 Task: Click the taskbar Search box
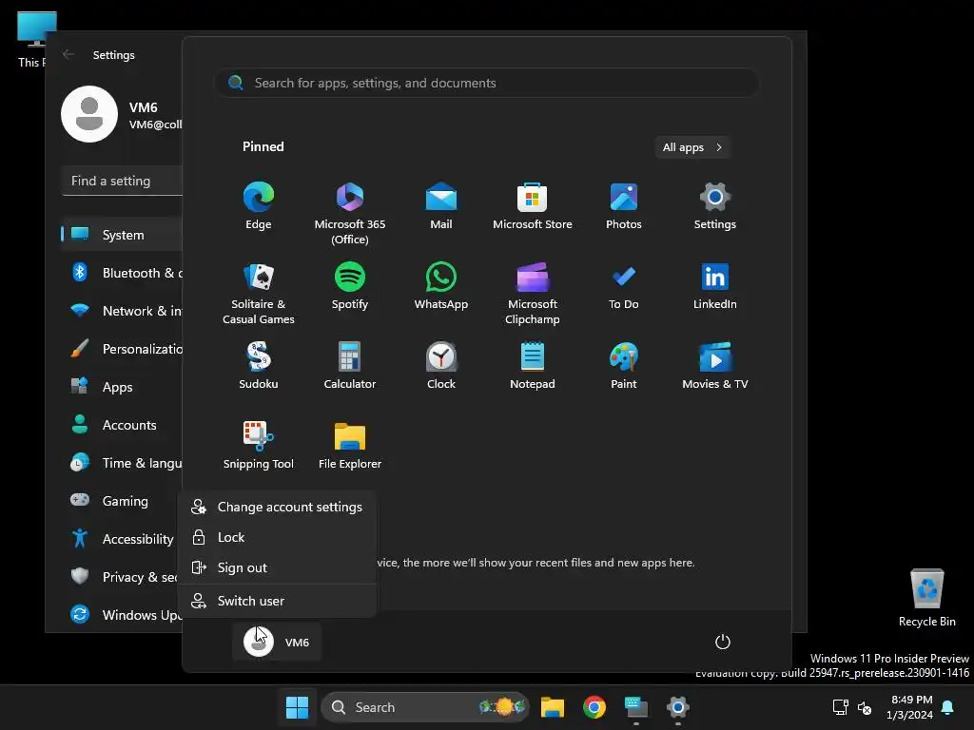tap(425, 707)
